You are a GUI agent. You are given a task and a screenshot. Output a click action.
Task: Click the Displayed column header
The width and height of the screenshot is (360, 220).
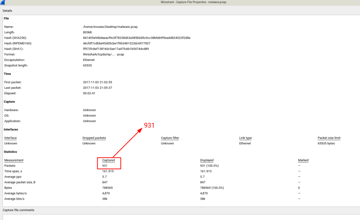207,160
